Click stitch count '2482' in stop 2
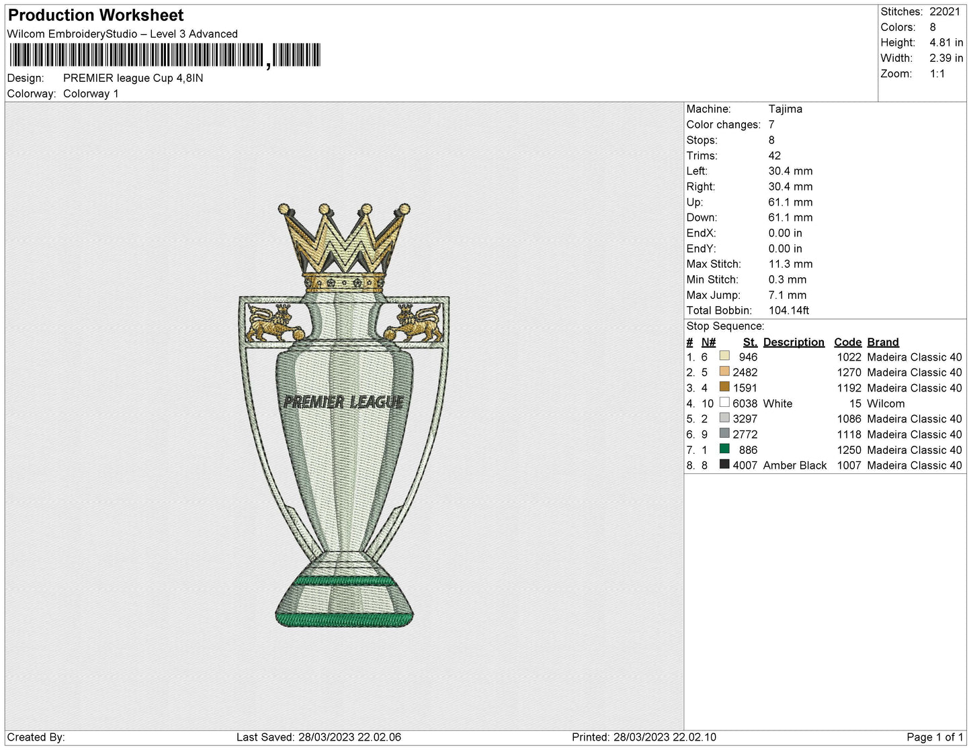Image resolution: width=971 pixels, height=750 pixels. click(745, 373)
